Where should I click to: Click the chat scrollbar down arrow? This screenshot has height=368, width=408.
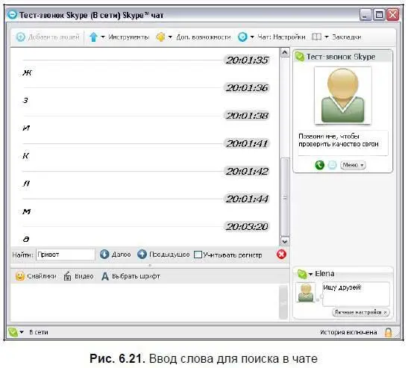click(x=285, y=241)
